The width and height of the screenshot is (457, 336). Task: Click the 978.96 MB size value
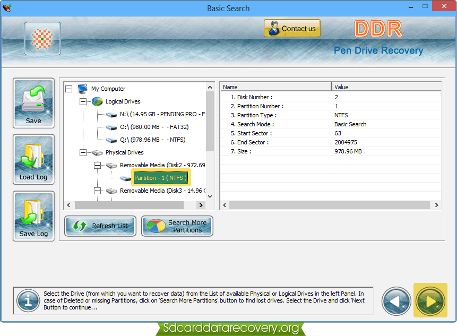[x=348, y=151]
